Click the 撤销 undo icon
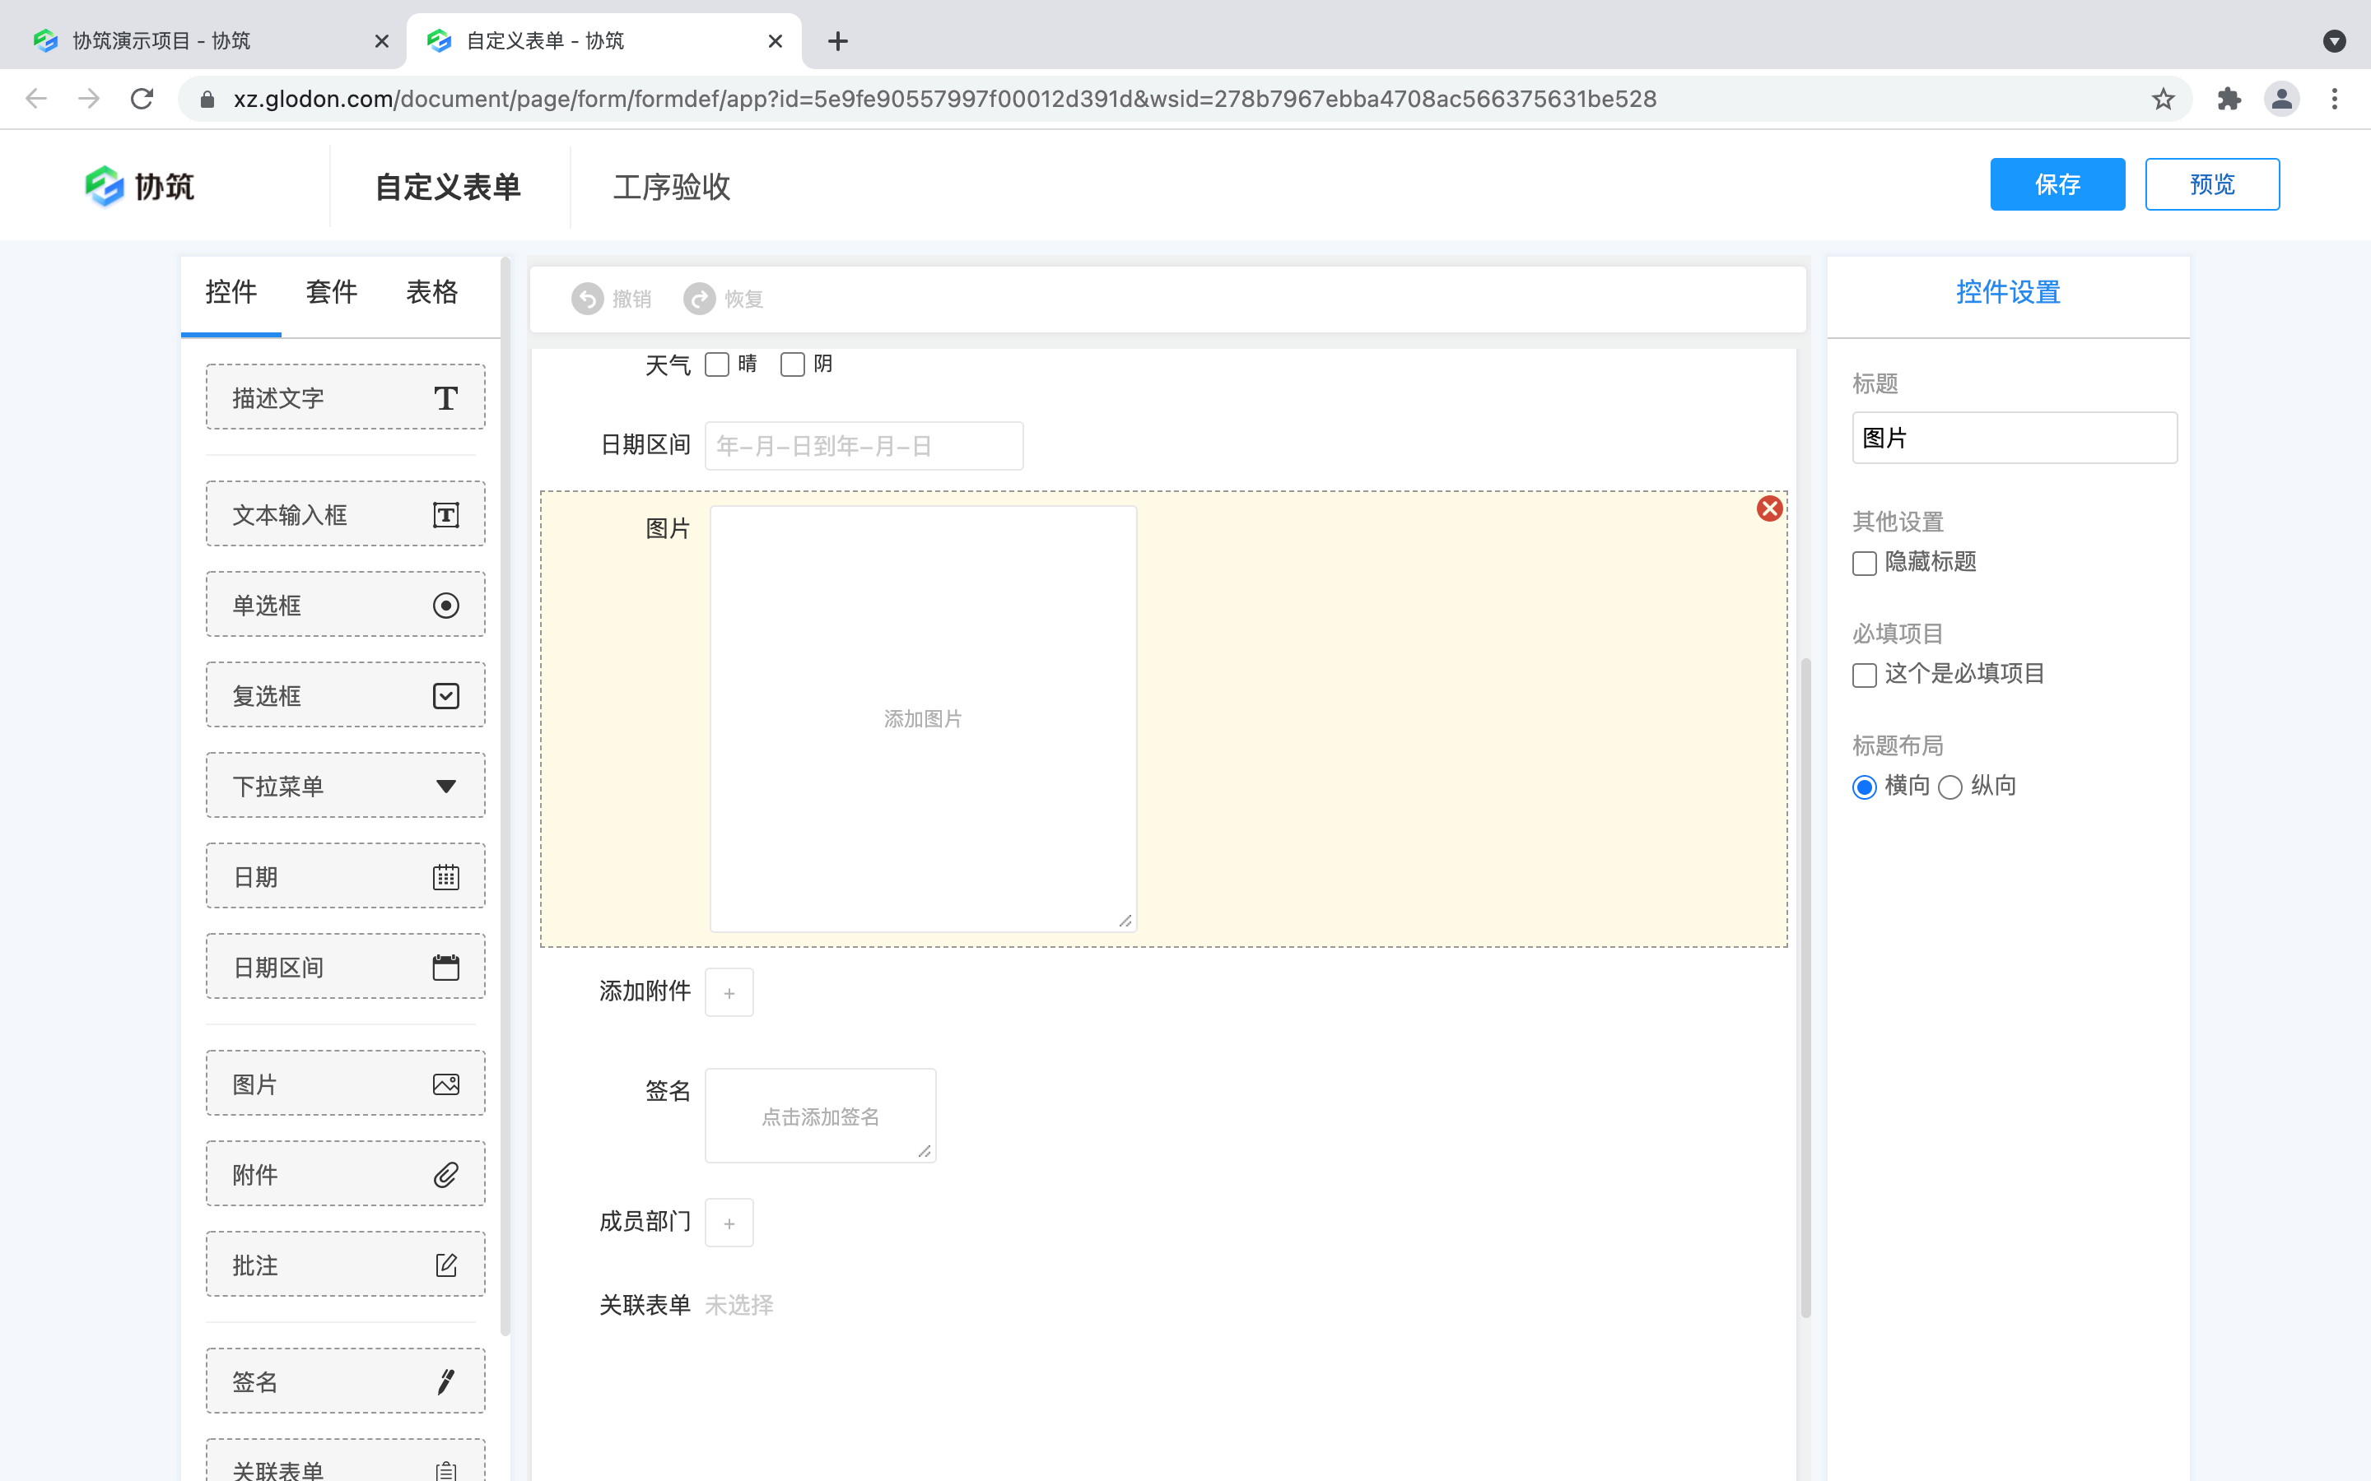This screenshot has width=2371, height=1481. click(x=587, y=299)
